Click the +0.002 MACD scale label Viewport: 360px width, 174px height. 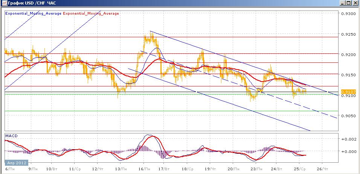tap(349, 139)
